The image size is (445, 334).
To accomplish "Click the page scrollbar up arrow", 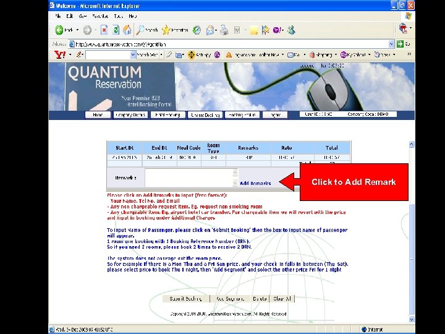I will point(412,145).
